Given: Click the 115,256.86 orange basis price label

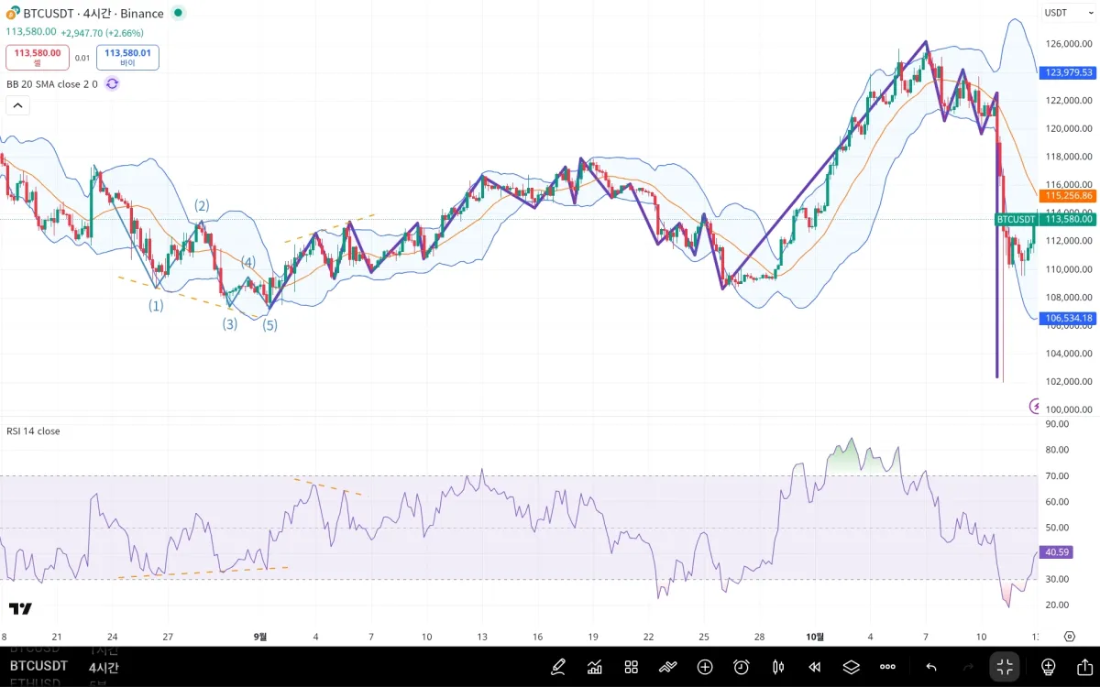Looking at the screenshot, I should [1068, 195].
